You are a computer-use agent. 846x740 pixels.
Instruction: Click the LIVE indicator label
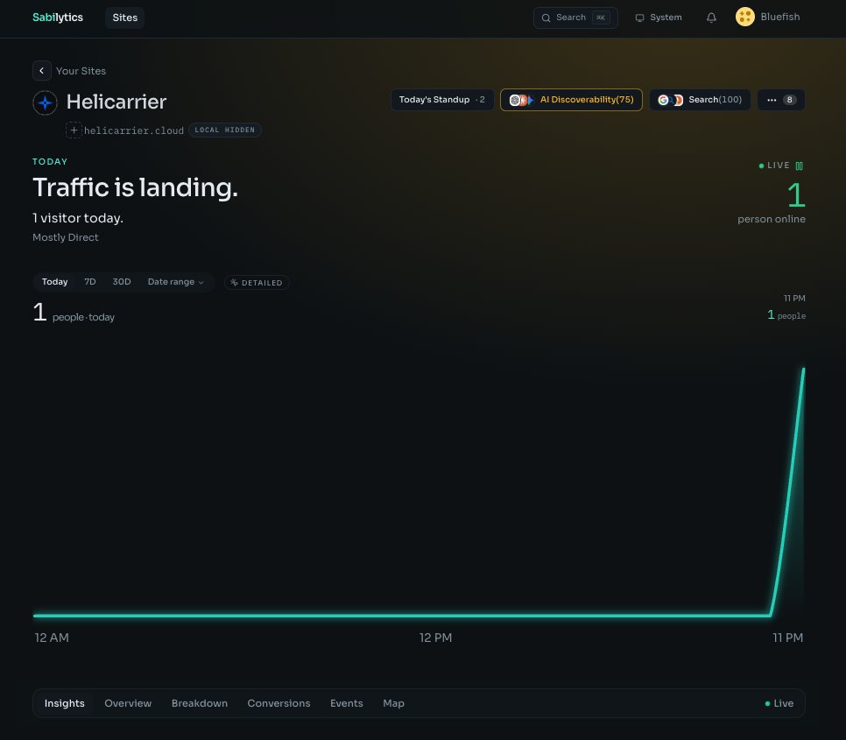[x=774, y=166]
